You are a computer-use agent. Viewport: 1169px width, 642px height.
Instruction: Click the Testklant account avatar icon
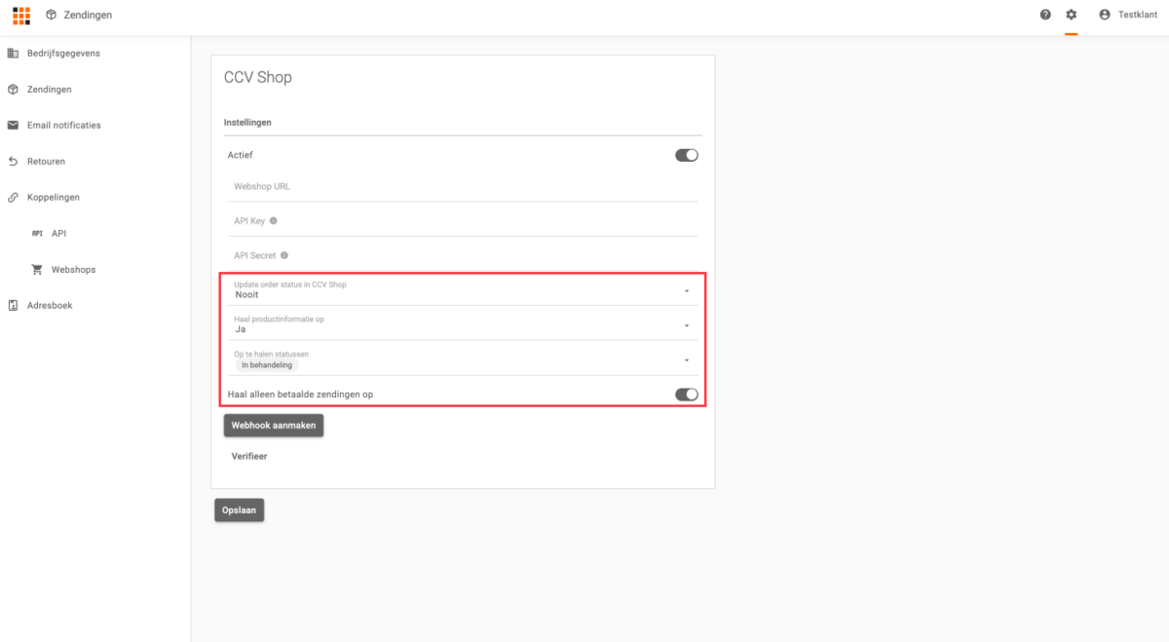point(1104,15)
